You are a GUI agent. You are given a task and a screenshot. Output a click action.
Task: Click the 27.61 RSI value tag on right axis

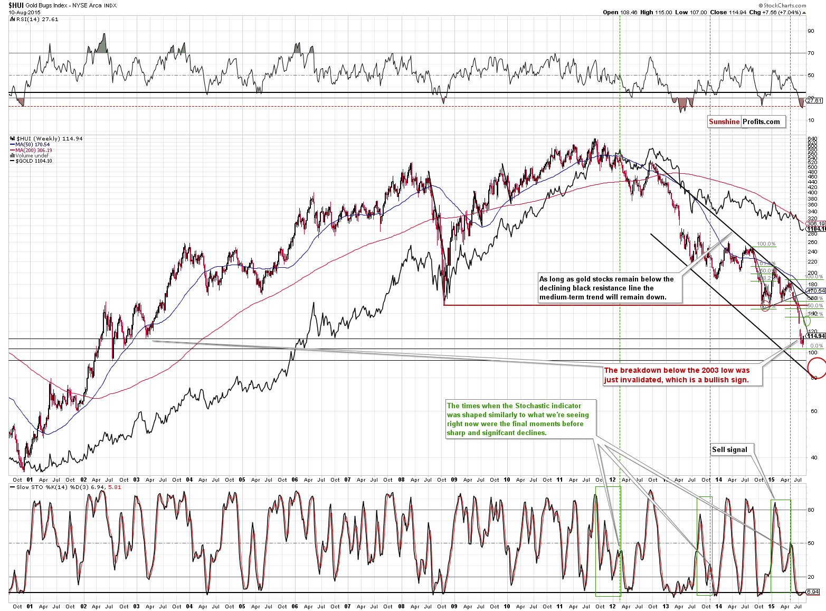(x=814, y=100)
